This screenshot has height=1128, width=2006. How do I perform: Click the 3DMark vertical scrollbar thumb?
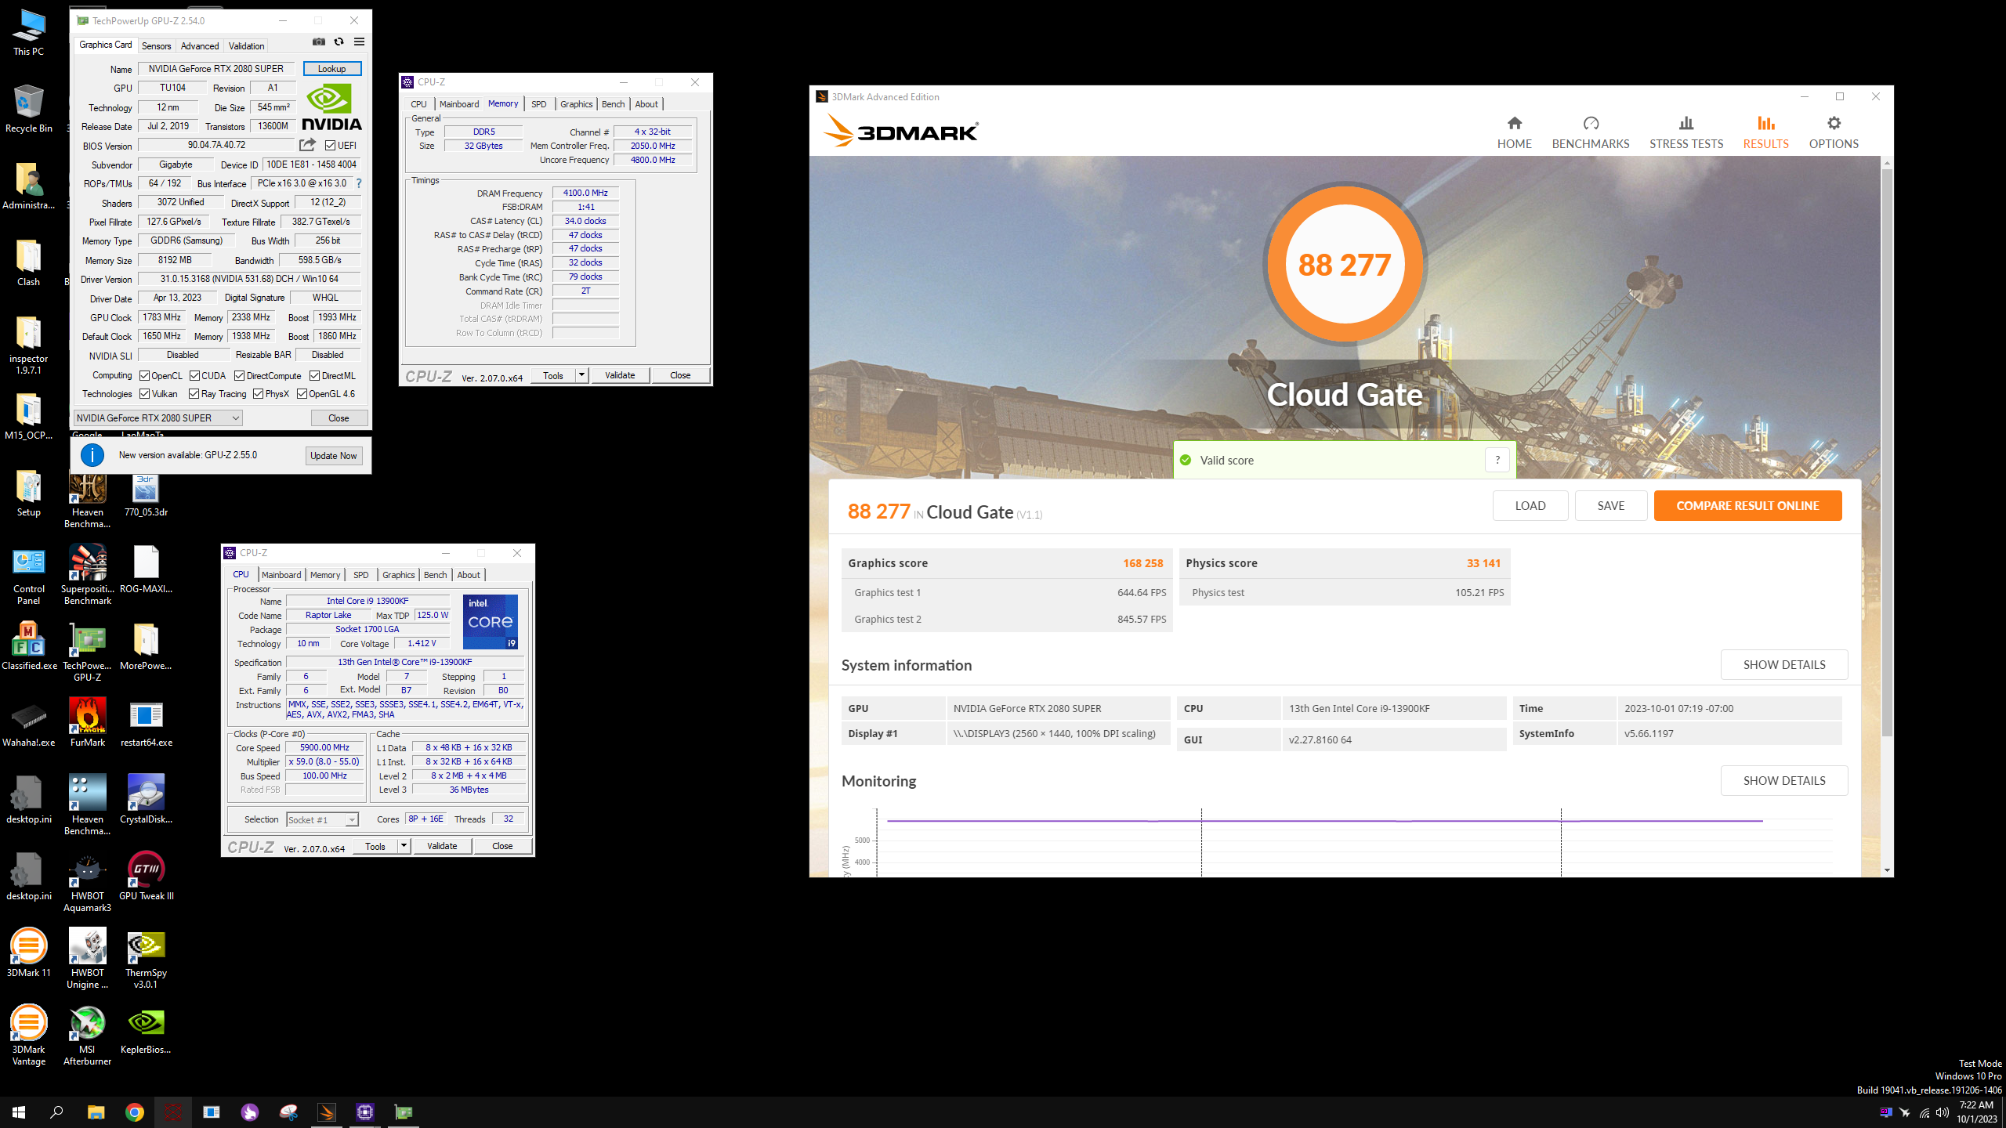pos(1887,453)
